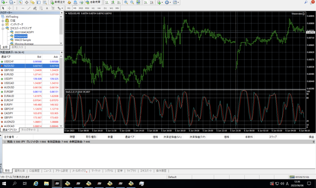Click the zoom out magnifier icon
Viewport: 316px width, 188px height.
[132, 2]
